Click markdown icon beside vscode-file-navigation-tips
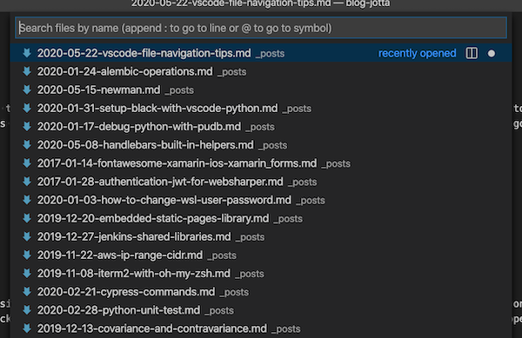Image resolution: width=522 pixels, height=338 pixels. (x=27, y=53)
